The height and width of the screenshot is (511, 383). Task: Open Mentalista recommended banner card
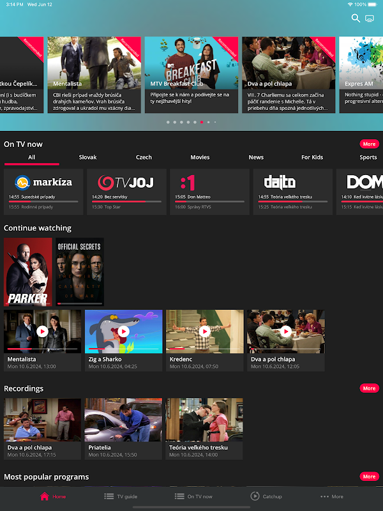(94, 75)
